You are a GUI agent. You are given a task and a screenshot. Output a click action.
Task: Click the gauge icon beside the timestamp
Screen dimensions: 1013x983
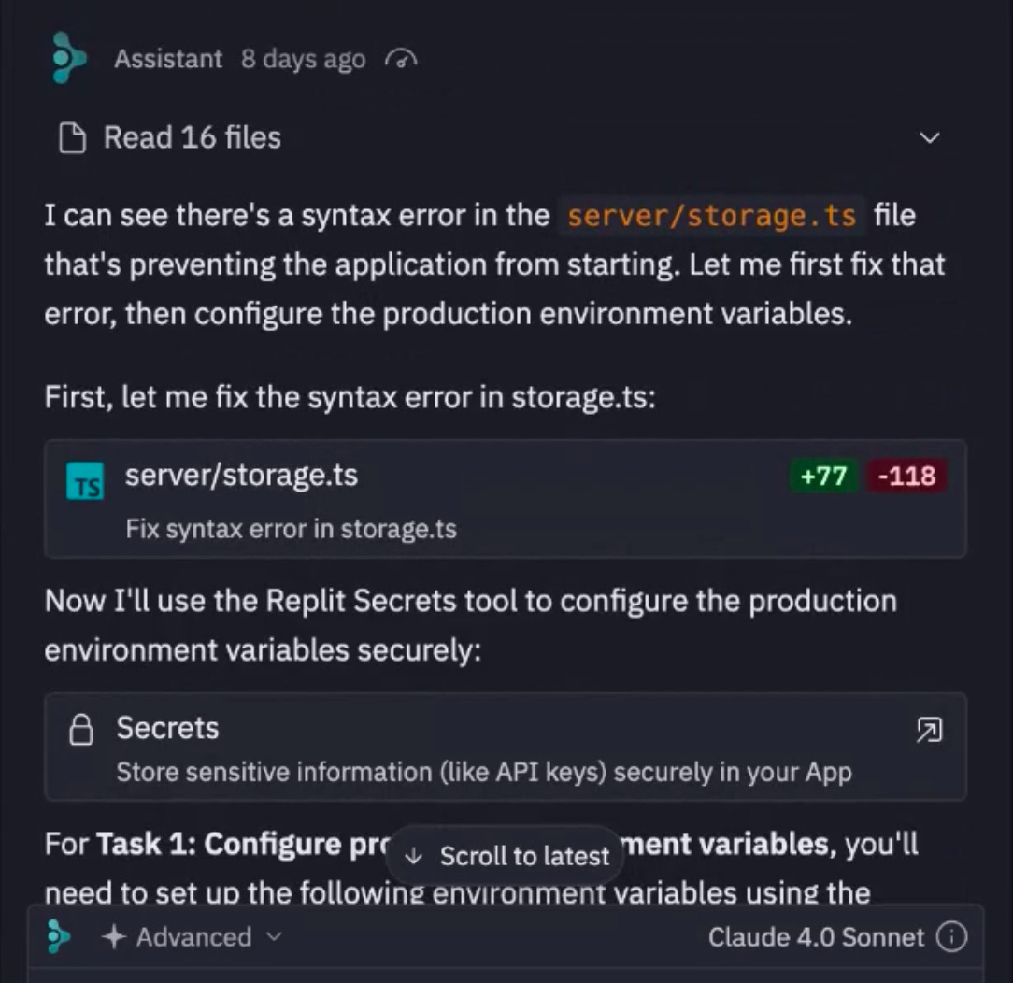click(401, 60)
